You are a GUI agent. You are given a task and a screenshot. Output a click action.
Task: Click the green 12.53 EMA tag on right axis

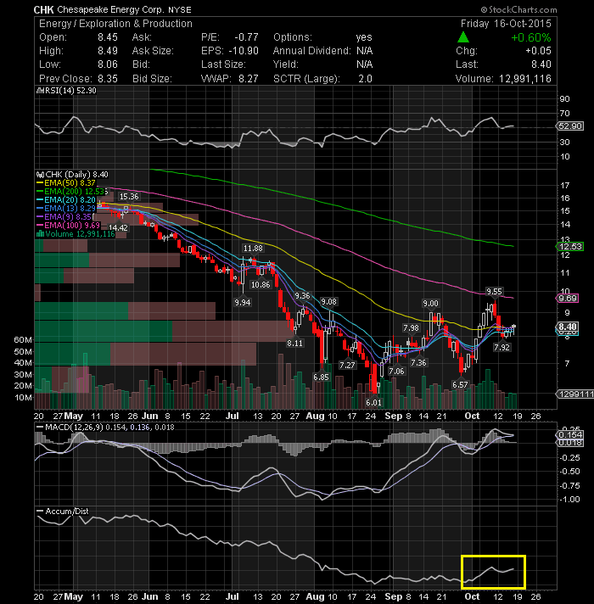pos(569,247)
